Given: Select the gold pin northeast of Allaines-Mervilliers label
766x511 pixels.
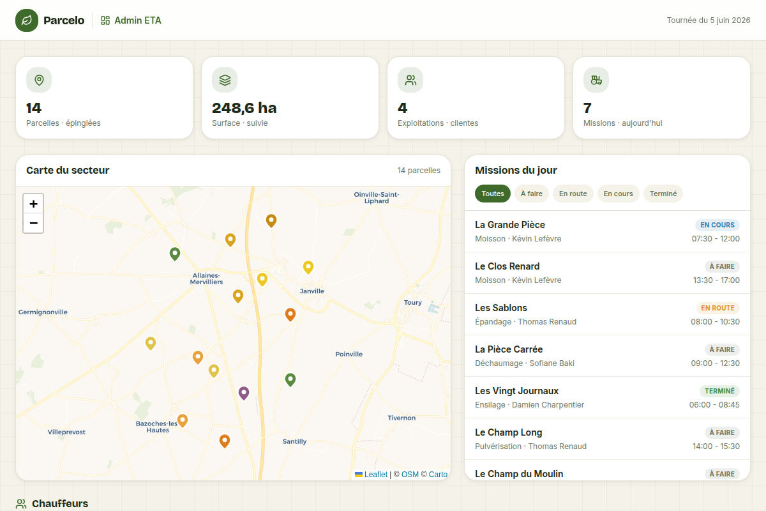Looking at the screenshot, I should click(230, 240).
